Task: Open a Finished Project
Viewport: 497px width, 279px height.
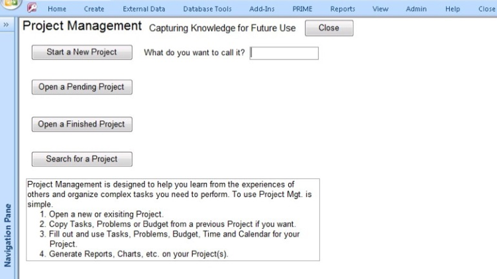Action: click(x=82, y=124)
